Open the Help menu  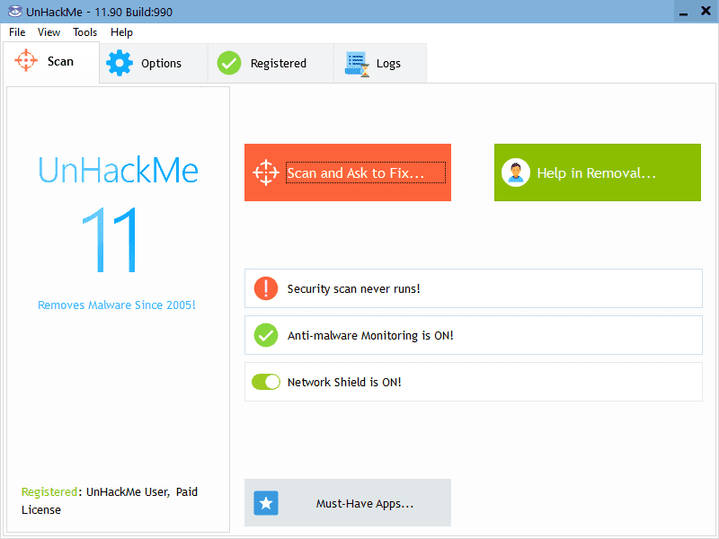click(x=121, y=32)
